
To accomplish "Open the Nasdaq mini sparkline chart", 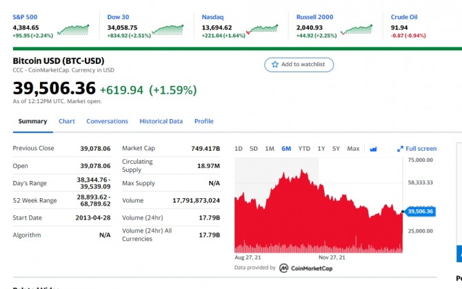I will 263,29.
